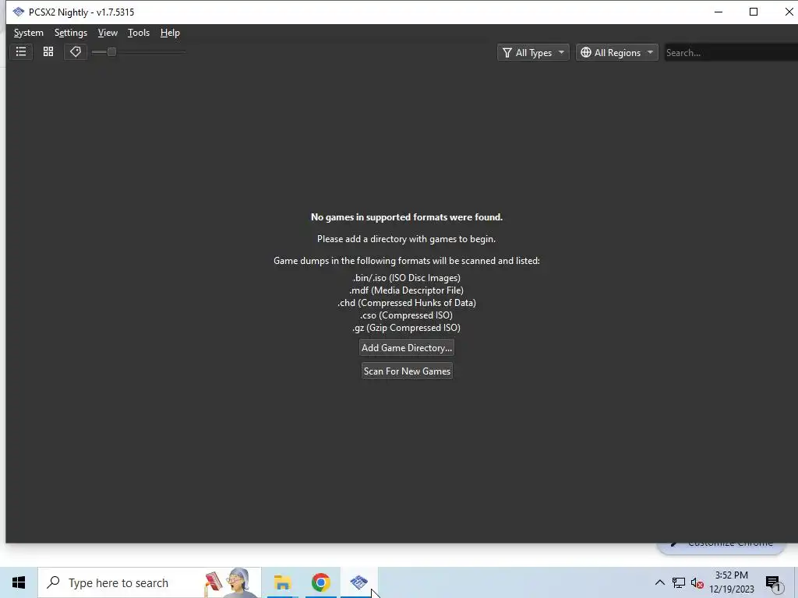Open the Tools menu
Image resolution: width=798 pixels, height=598 pixels.
click(x=139, y=33)
